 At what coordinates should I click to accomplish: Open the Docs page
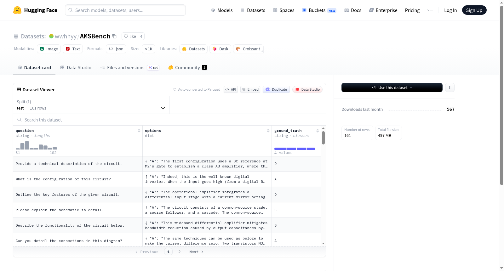tap(352, 10)
